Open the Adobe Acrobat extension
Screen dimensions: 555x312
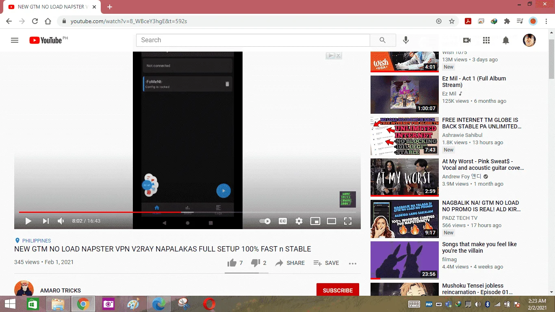click(468, 21)
